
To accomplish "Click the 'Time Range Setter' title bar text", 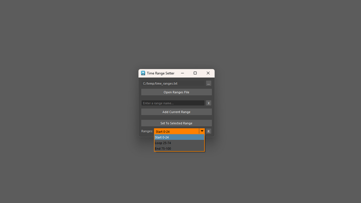I will click(161, 73).
